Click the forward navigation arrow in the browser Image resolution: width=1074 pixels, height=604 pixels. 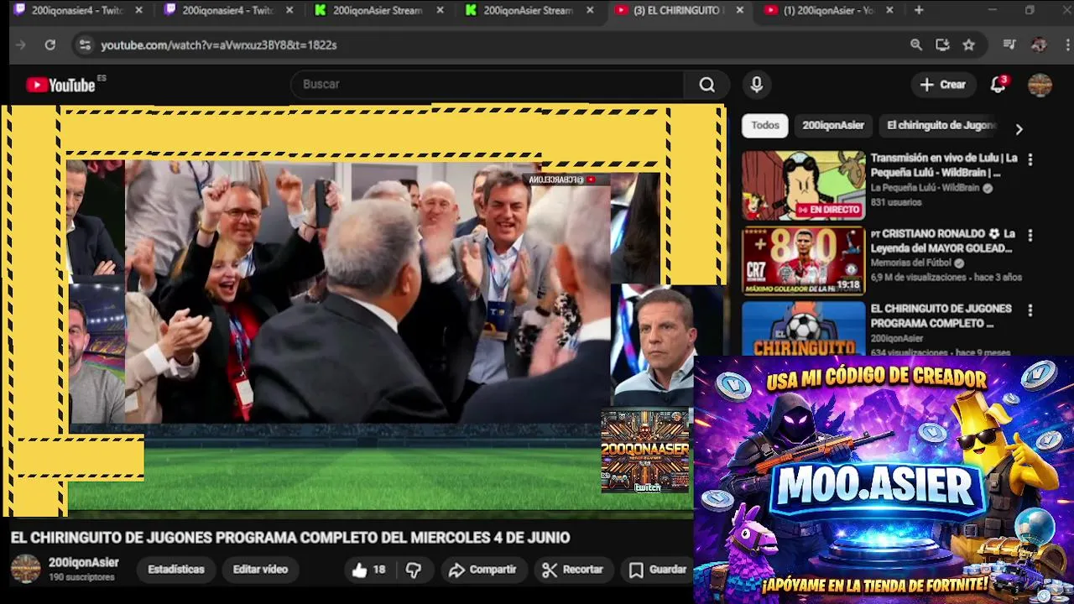tap(21, 45)
